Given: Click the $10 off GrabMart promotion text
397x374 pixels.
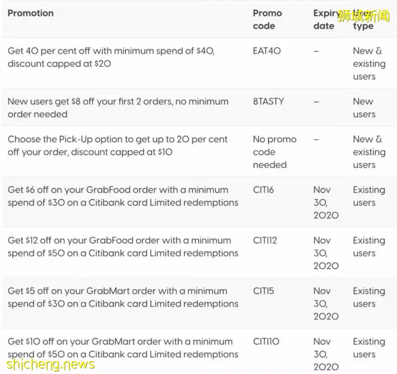Looking at the screenshot, I should coord(123,348).
